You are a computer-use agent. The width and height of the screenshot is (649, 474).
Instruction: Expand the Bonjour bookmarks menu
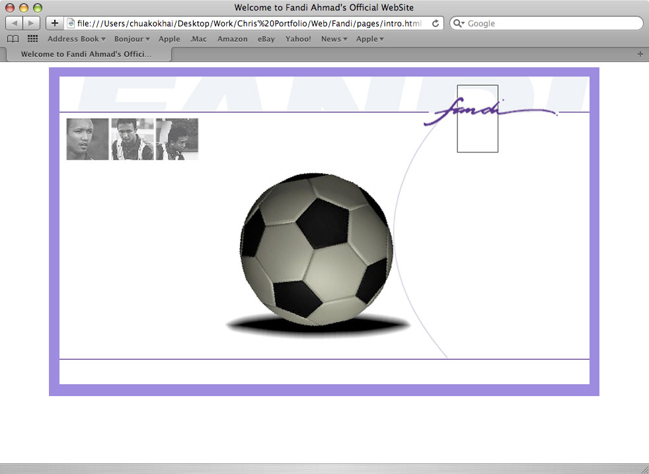point(132,39)
